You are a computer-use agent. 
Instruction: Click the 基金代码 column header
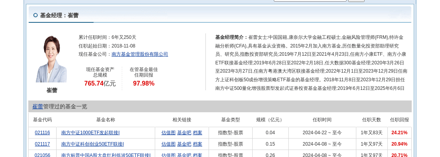click(42, 120)
